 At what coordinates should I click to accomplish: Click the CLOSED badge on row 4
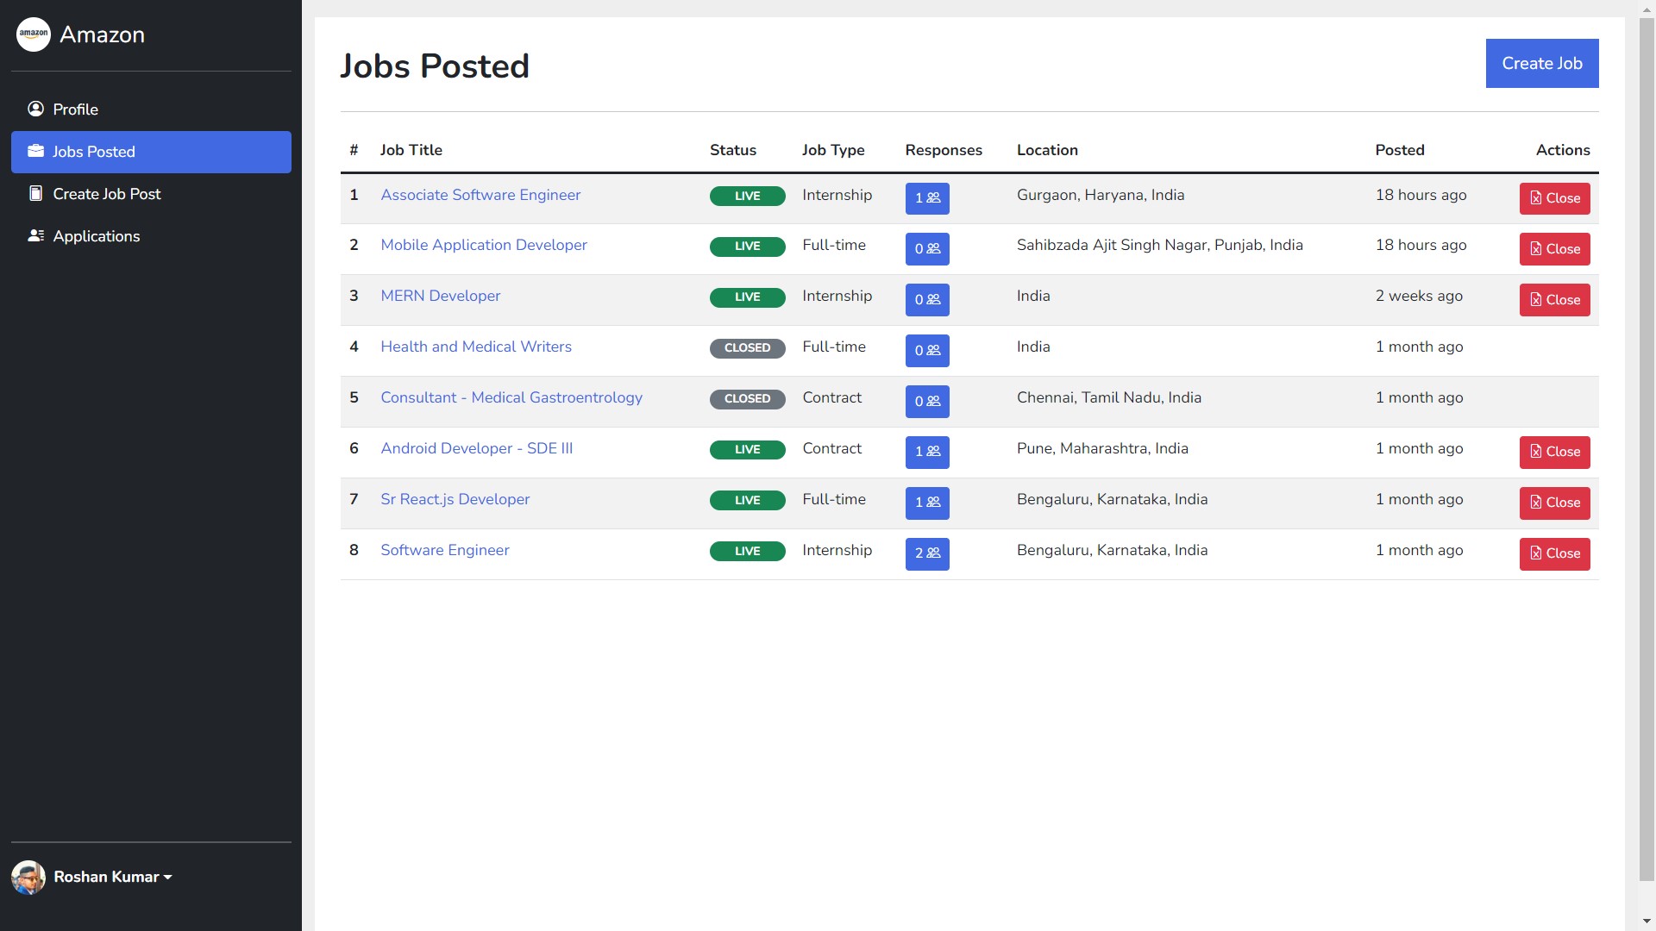tap(747, 348)
